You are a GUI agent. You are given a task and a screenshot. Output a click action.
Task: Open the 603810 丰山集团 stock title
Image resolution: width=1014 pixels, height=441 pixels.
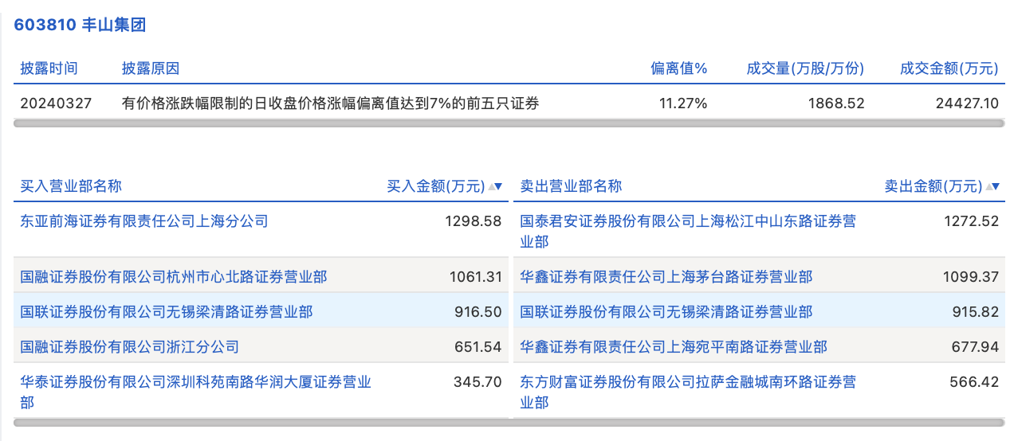click(x=80, y=25)
